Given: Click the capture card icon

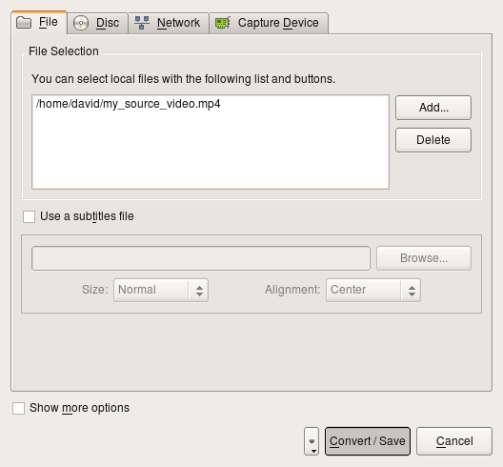Looking at the screenshot, I should (223, 23).
